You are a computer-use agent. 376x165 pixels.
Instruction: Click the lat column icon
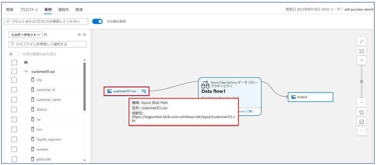click(x=33, y=119)
